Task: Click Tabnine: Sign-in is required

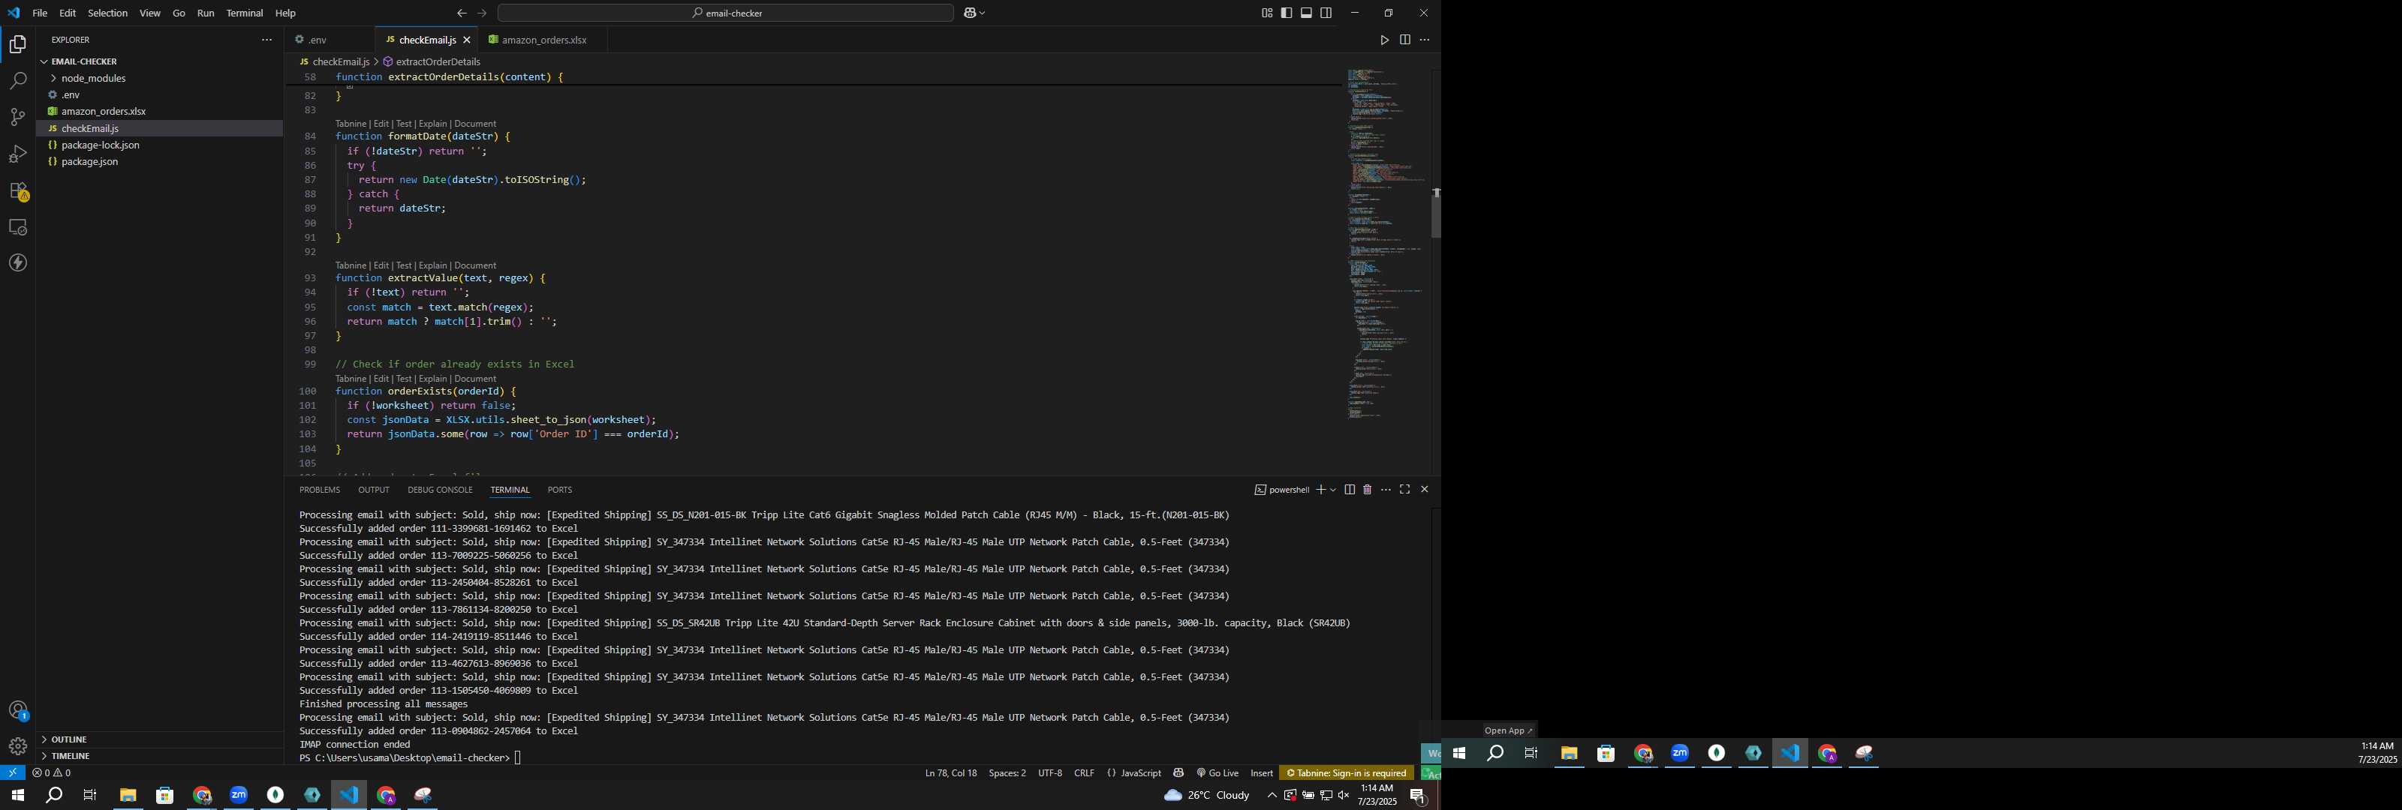Action: point(1347,772)
